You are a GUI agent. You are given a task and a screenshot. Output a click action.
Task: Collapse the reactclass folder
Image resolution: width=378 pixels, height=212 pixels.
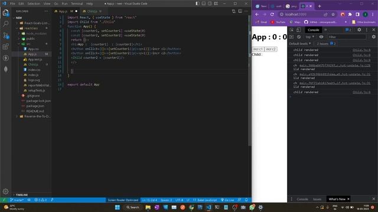[x=31, y=28]
